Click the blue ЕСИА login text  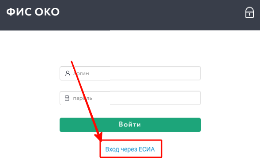tap(130, 149)
